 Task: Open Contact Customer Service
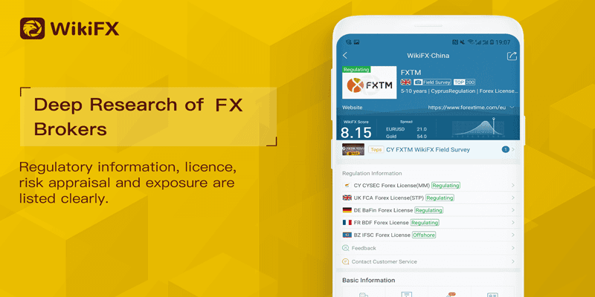pos(428,261)
